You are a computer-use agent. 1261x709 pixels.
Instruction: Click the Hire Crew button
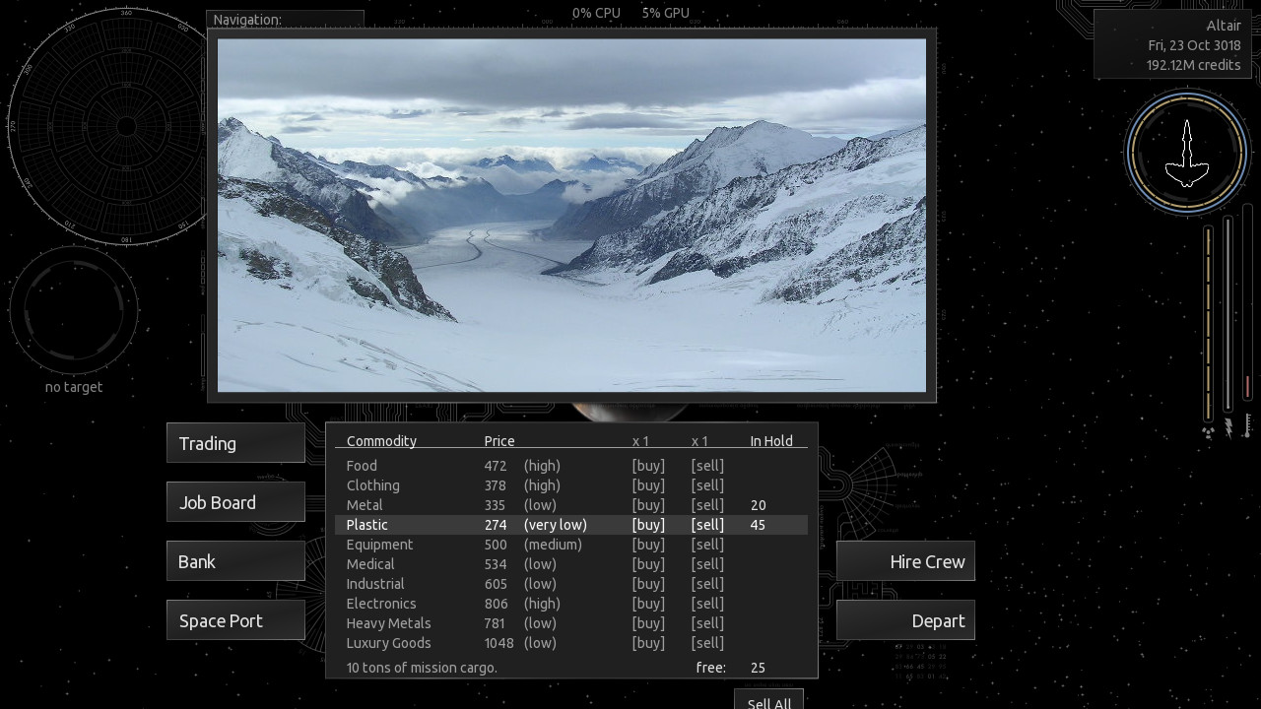coord(905,561)
